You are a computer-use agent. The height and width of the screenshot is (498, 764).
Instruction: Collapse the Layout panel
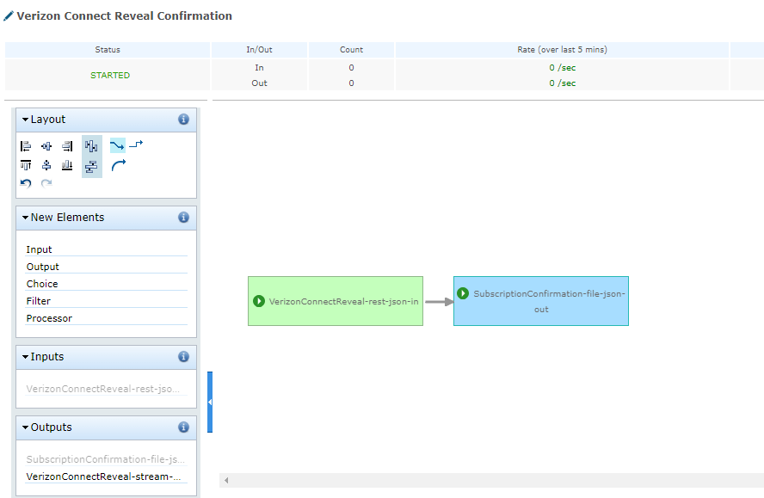point(25,120)
